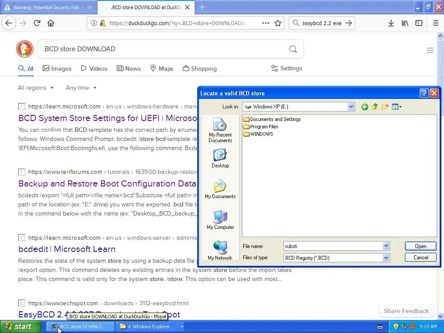The image size is (444, 333).
Task: Open the library icon in browser toolbar
Action: tap(405, 23)
